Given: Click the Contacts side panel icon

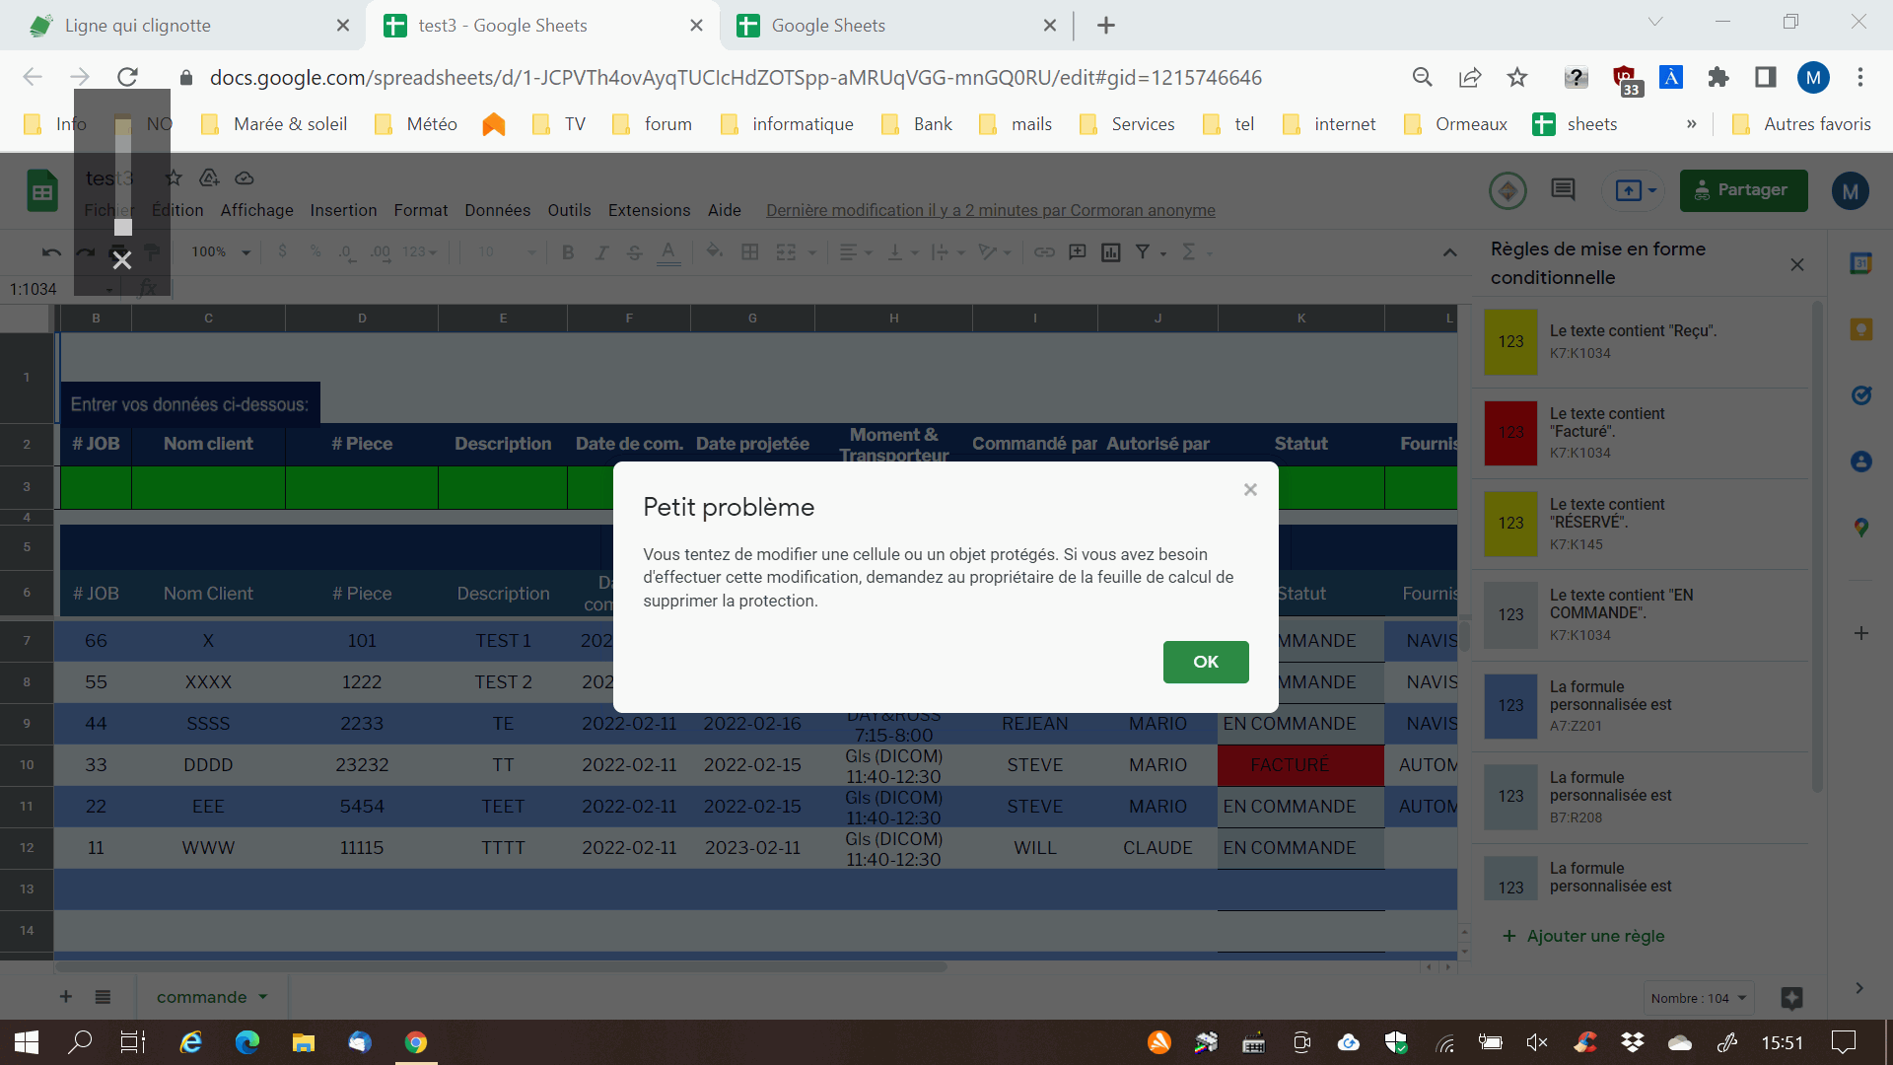Looking at the screenshot, I should click(1860, 461).
